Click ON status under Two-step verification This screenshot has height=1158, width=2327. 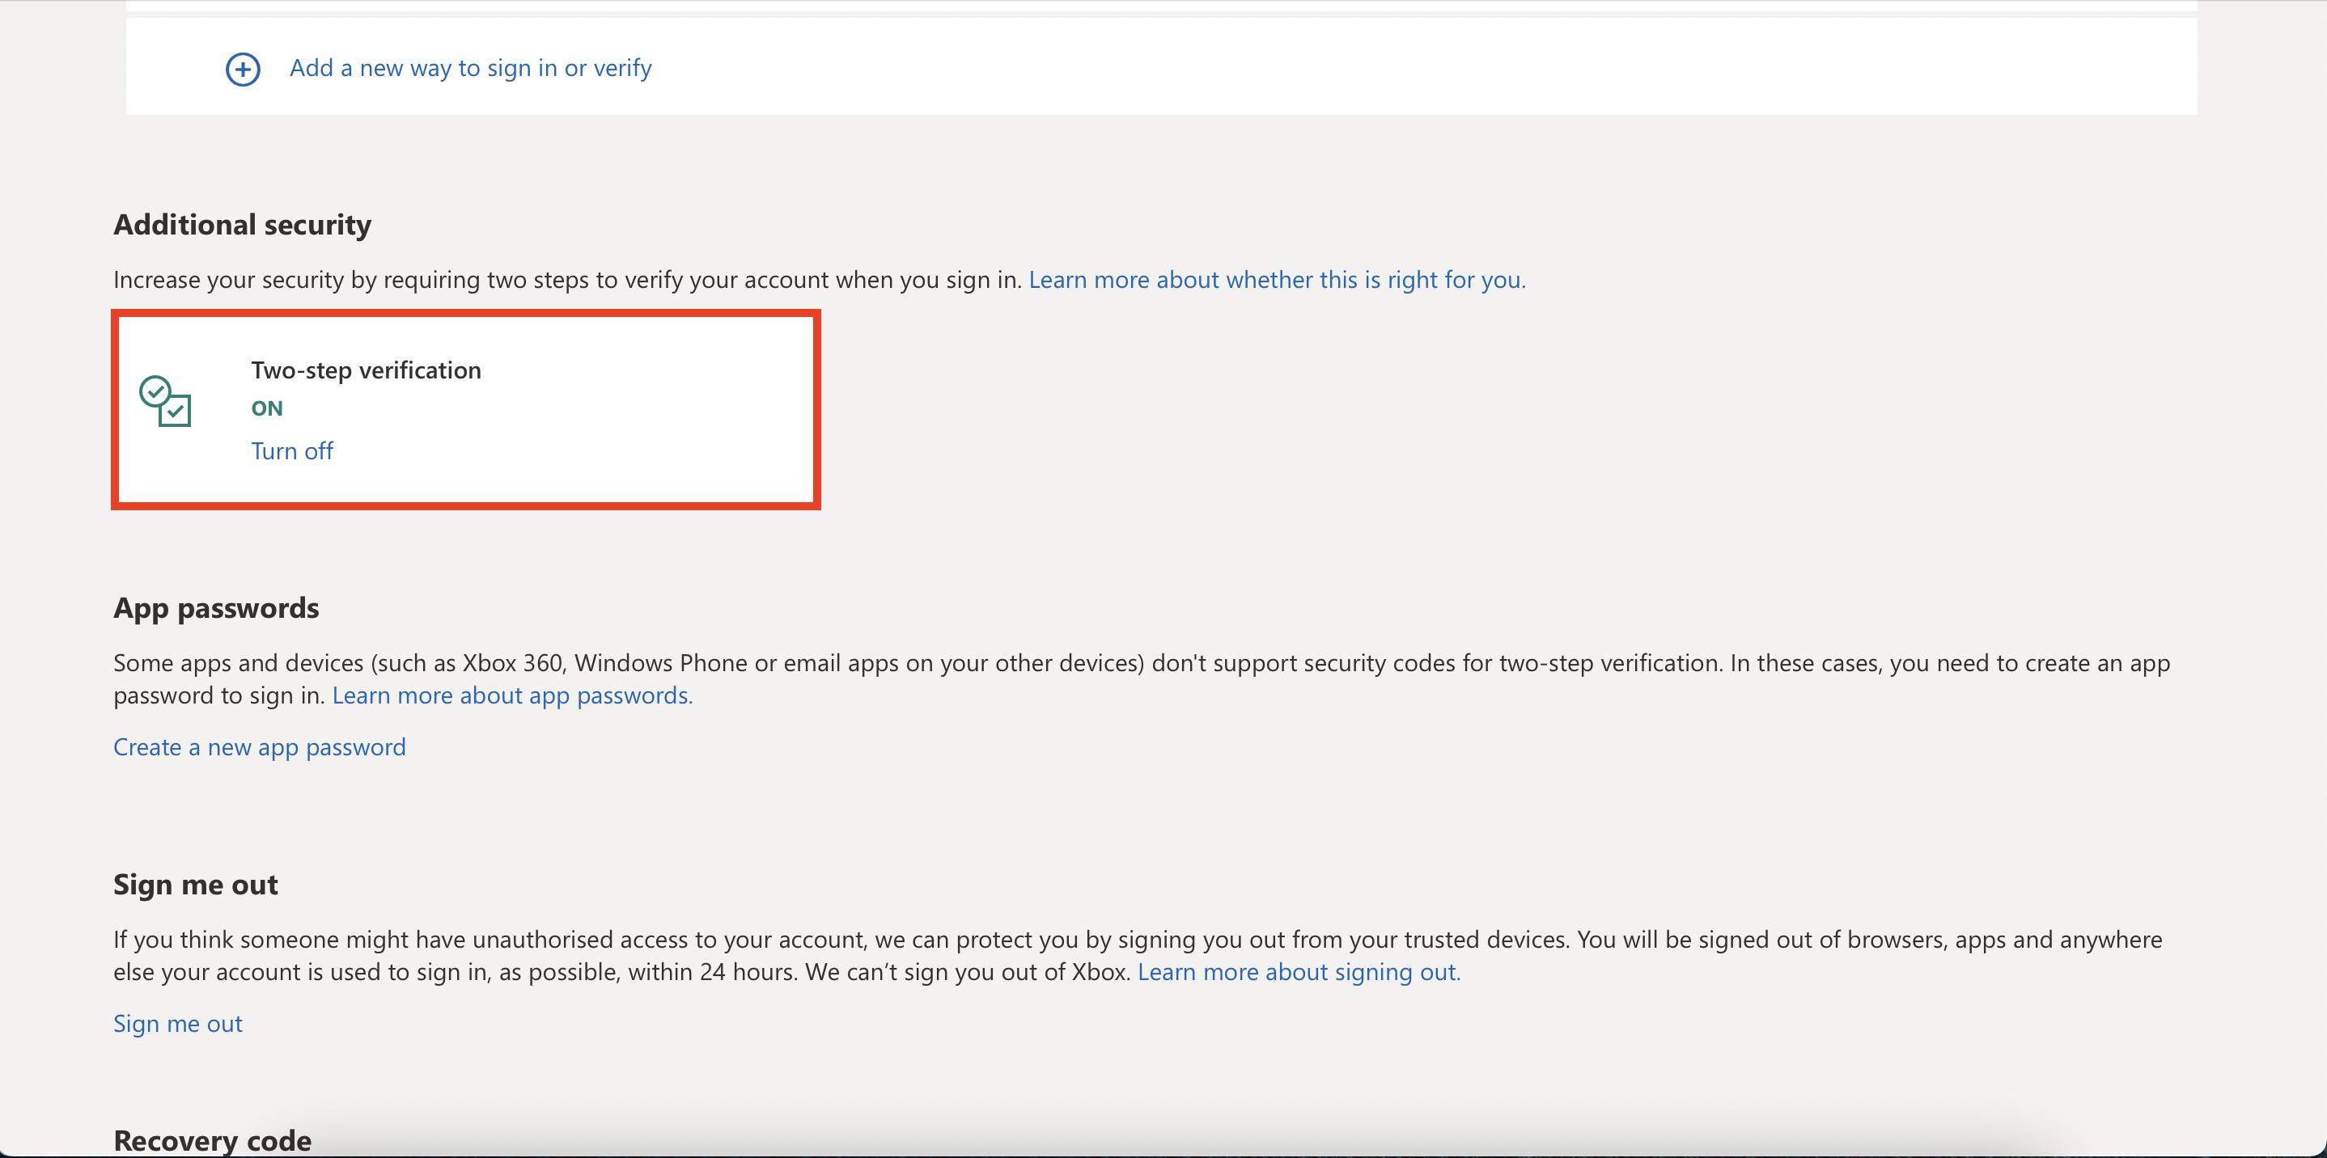coord(266,408)
